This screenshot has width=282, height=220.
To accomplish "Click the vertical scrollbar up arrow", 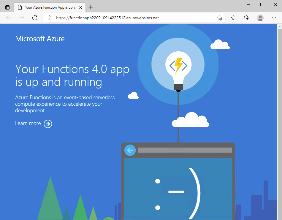I will point(280,26).
